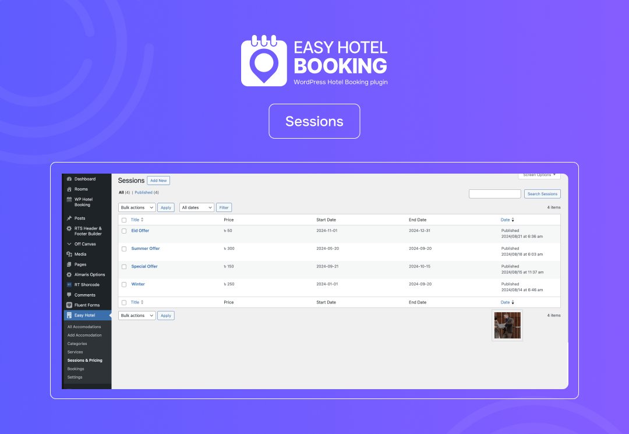This screenshot has height=434, width=629.
Task: Check the select-all checkbox in table header
Action: point(124,220)
